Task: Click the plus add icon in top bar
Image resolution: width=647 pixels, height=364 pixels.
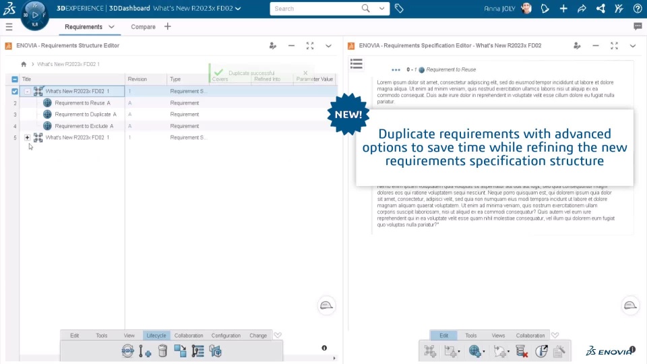Action: click(563, 8)
